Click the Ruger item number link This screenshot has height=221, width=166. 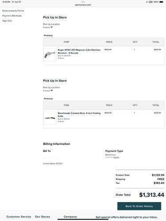coord(64,56)
